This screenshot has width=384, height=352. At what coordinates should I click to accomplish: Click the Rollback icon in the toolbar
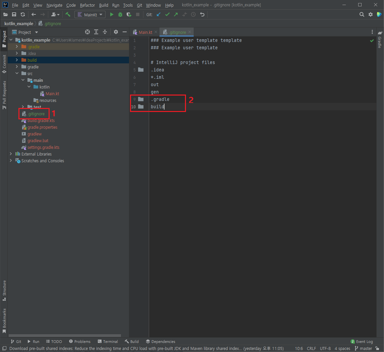202,14
